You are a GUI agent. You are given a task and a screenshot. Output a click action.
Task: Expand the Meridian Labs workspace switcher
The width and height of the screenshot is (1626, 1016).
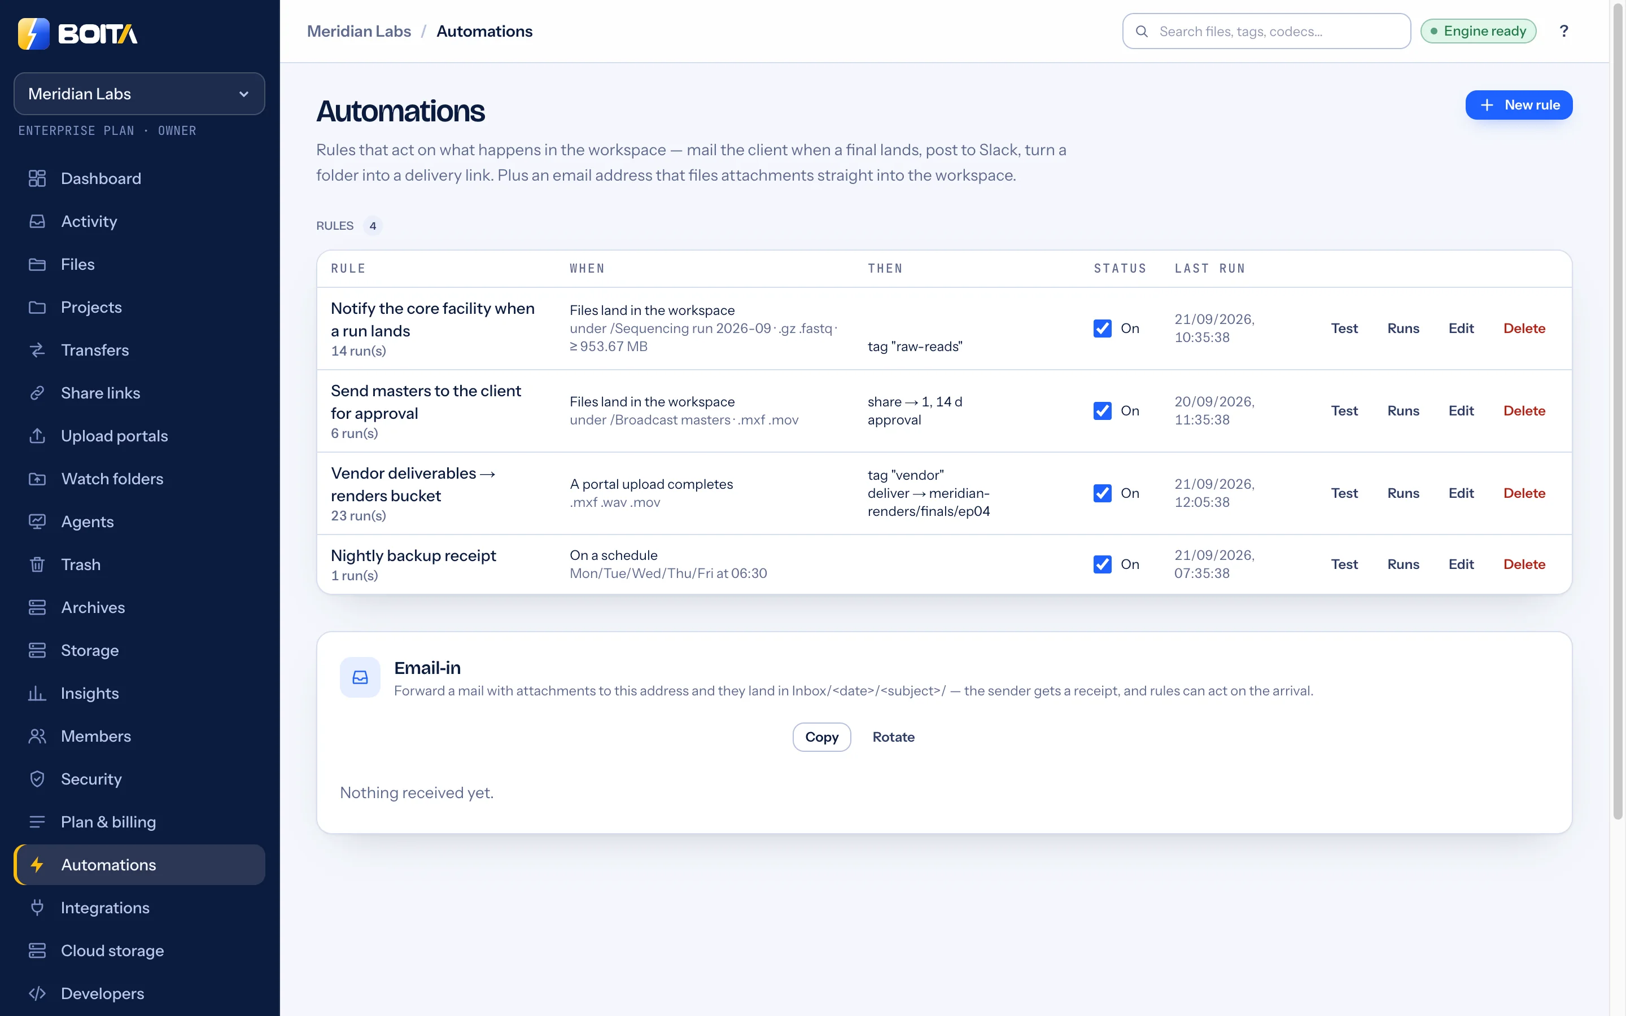tap(139, 94)
